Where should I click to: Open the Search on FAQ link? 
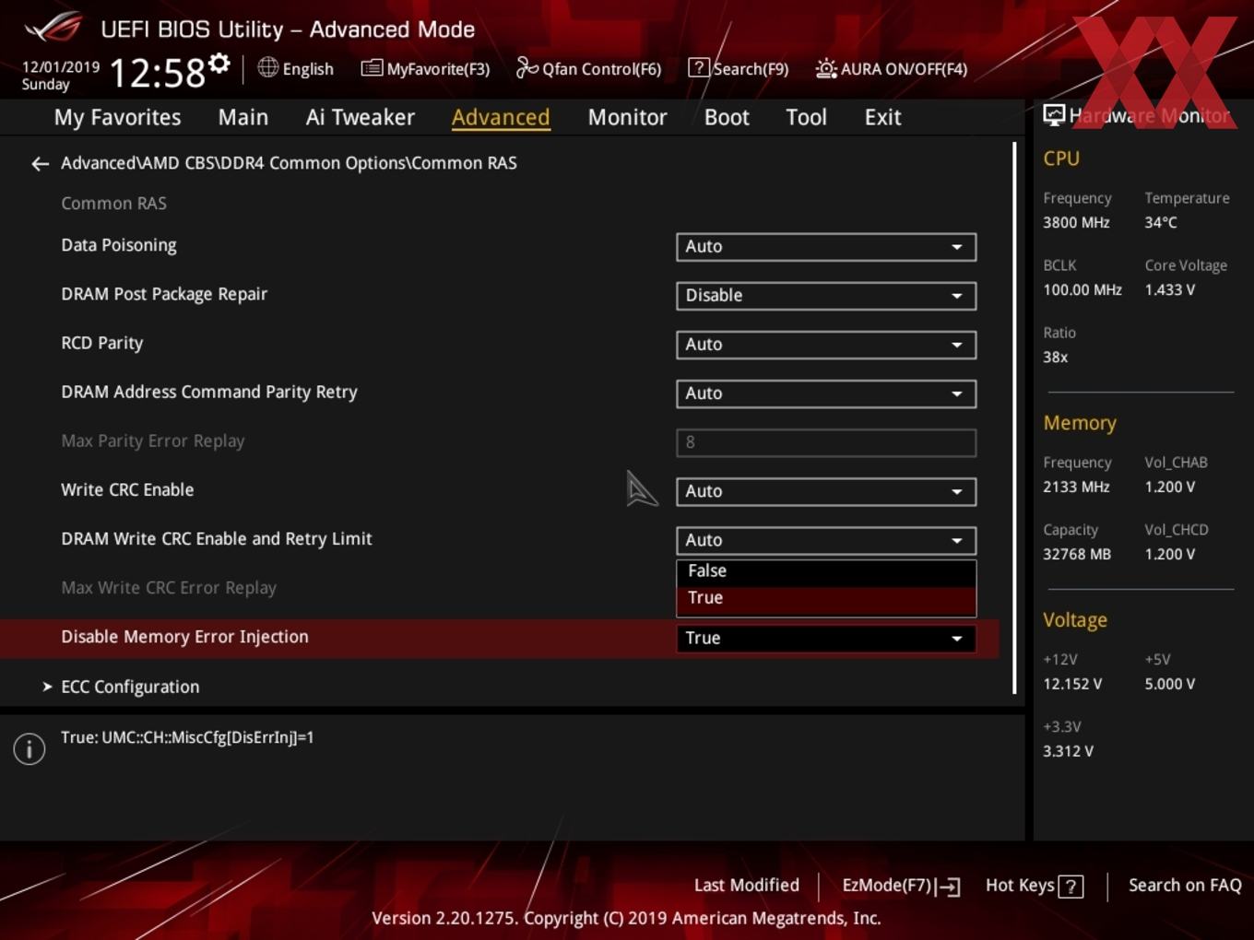[x=1185, y=886]
